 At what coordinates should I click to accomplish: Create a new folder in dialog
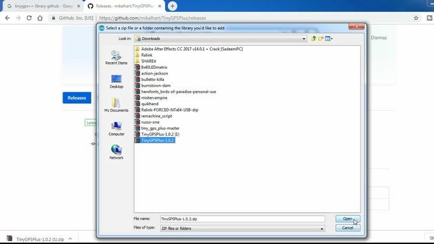coord(321,39)
